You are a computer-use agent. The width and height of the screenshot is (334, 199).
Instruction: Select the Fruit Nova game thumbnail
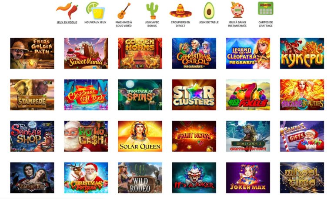(x=194, y=136)
